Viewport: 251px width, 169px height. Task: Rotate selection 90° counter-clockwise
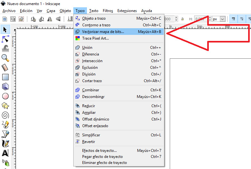click(x=33, y=19)
